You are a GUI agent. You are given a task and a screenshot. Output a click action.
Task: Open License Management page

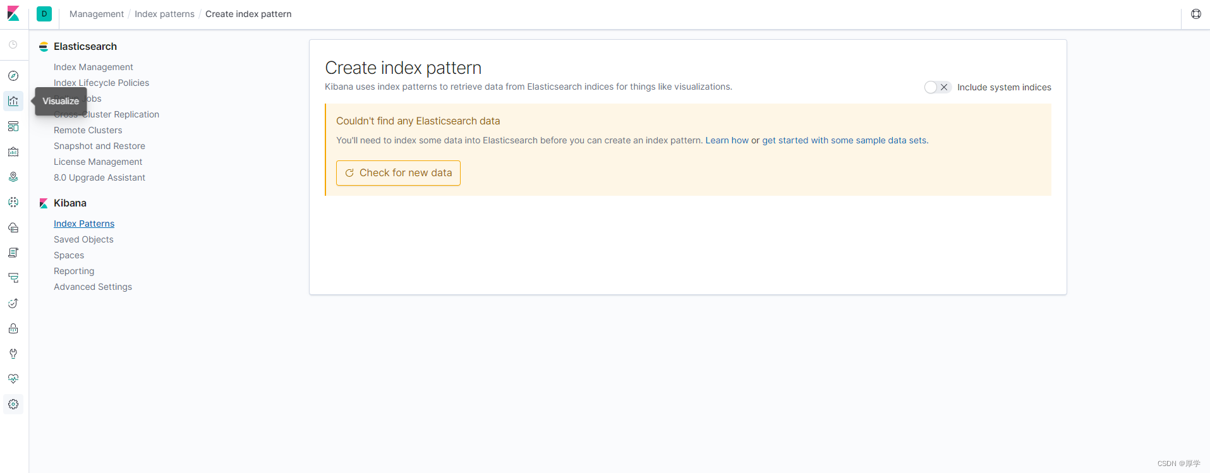pos(98,162)
